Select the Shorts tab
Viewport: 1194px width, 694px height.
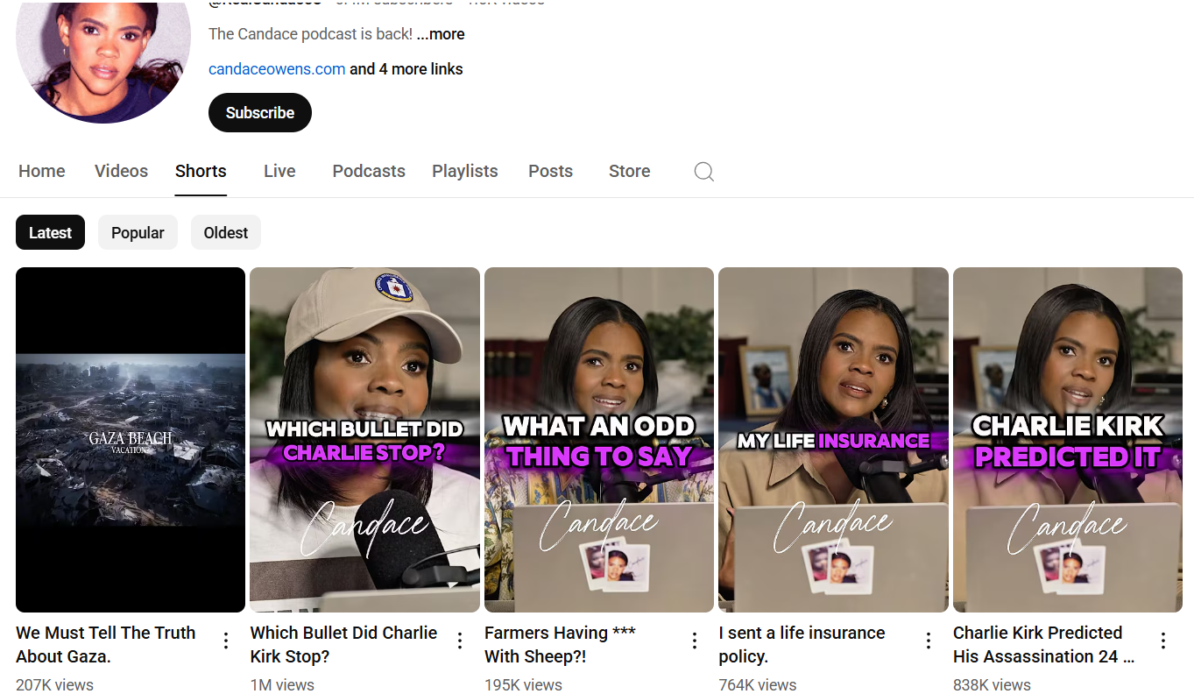201,171
